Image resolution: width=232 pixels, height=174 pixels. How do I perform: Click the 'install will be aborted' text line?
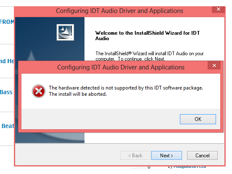point(78,94)
